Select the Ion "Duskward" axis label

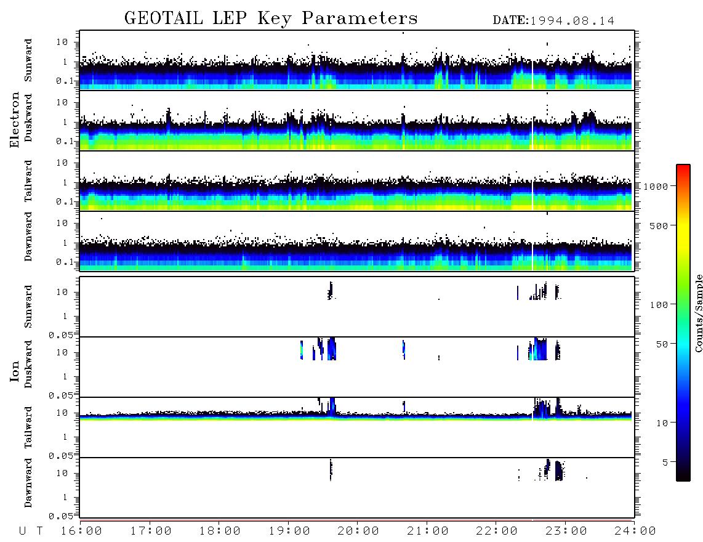28,364
